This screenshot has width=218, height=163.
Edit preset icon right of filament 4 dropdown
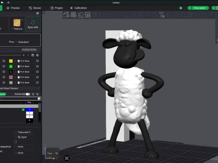click(x=37, y=66)
